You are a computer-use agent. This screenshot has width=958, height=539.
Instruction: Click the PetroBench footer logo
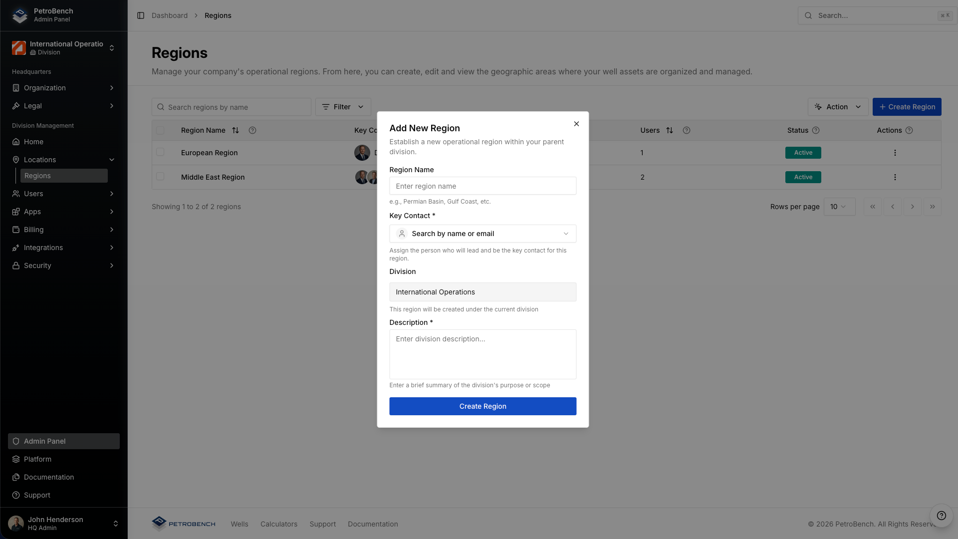coord(184,524)
